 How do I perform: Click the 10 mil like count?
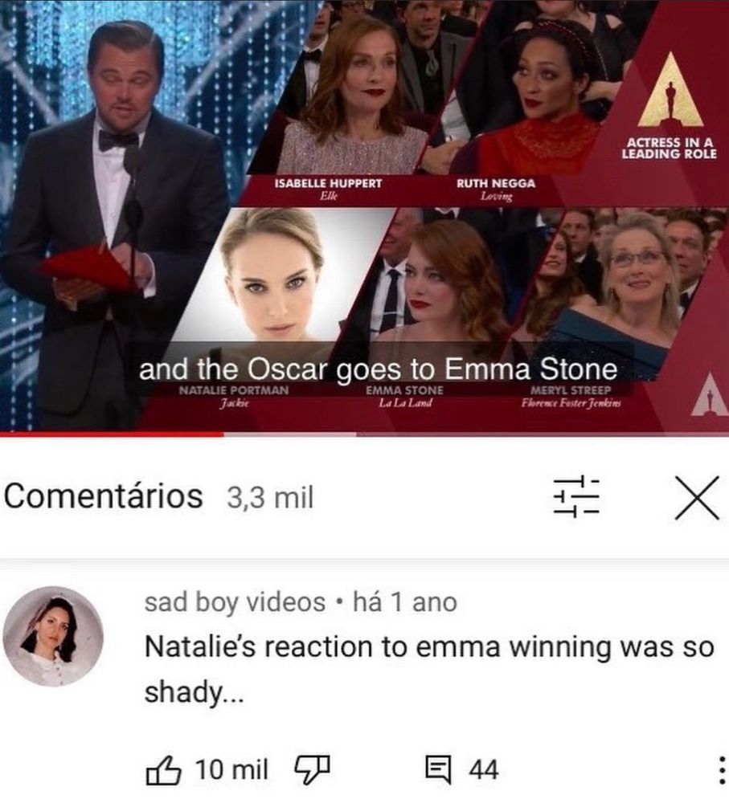(x=231, y=770)
